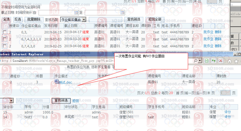Click the 返回 link
241x131 pixels.
pos(76,101)
